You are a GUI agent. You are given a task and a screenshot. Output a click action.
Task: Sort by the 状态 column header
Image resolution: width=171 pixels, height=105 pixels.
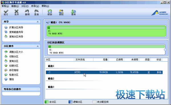tap(156, 59)
